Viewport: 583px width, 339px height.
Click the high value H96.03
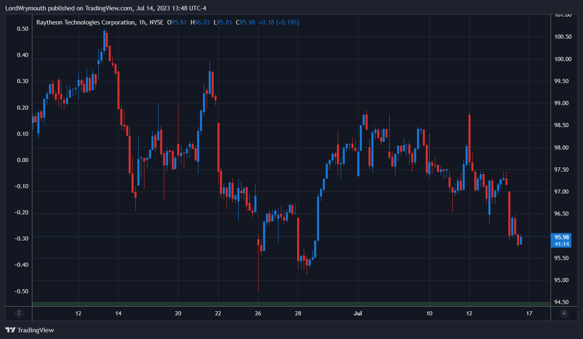(x=200, y=22)
